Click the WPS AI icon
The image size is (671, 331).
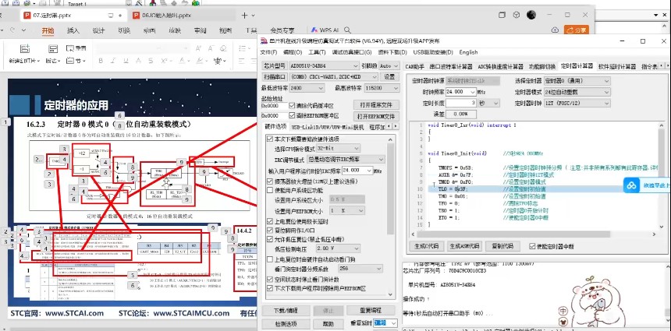(325, 30)
